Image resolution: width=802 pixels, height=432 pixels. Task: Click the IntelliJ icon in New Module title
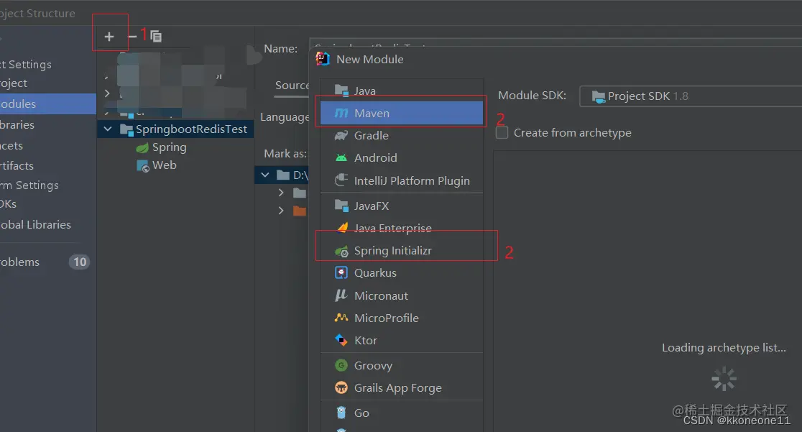[323, 59]
